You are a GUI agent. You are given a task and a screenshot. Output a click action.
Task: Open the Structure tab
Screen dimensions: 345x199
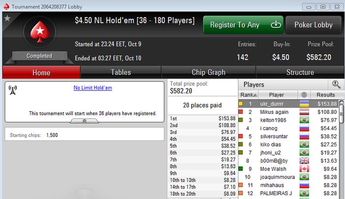coord(300,72)
